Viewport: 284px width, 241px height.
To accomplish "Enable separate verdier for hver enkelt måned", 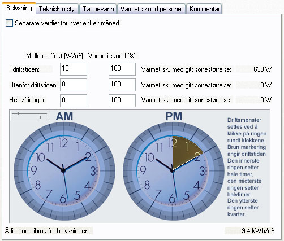I will pos(9,23).
